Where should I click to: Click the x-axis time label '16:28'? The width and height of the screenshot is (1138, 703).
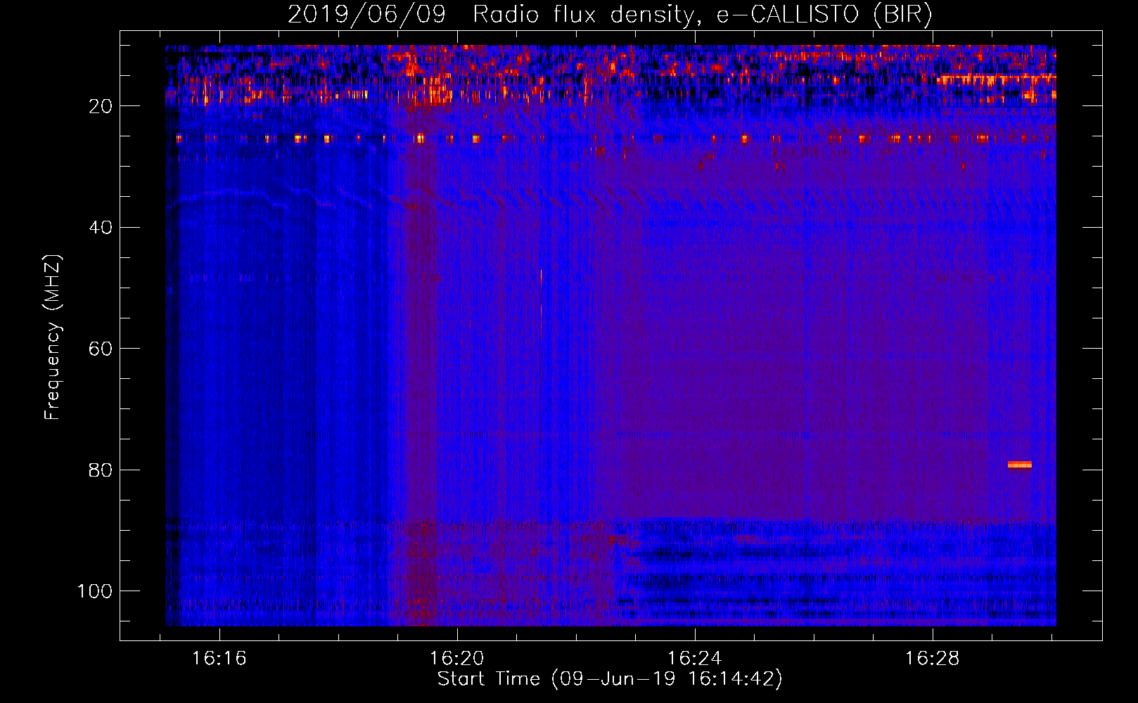(x=932, y=659)
